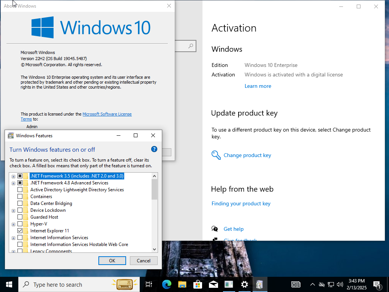The image size is (389, 292).
Task: Click the Get help link
Action: click(234, 229)
